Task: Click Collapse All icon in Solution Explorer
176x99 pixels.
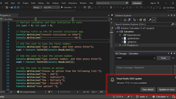Action: (x=141, y=20)
